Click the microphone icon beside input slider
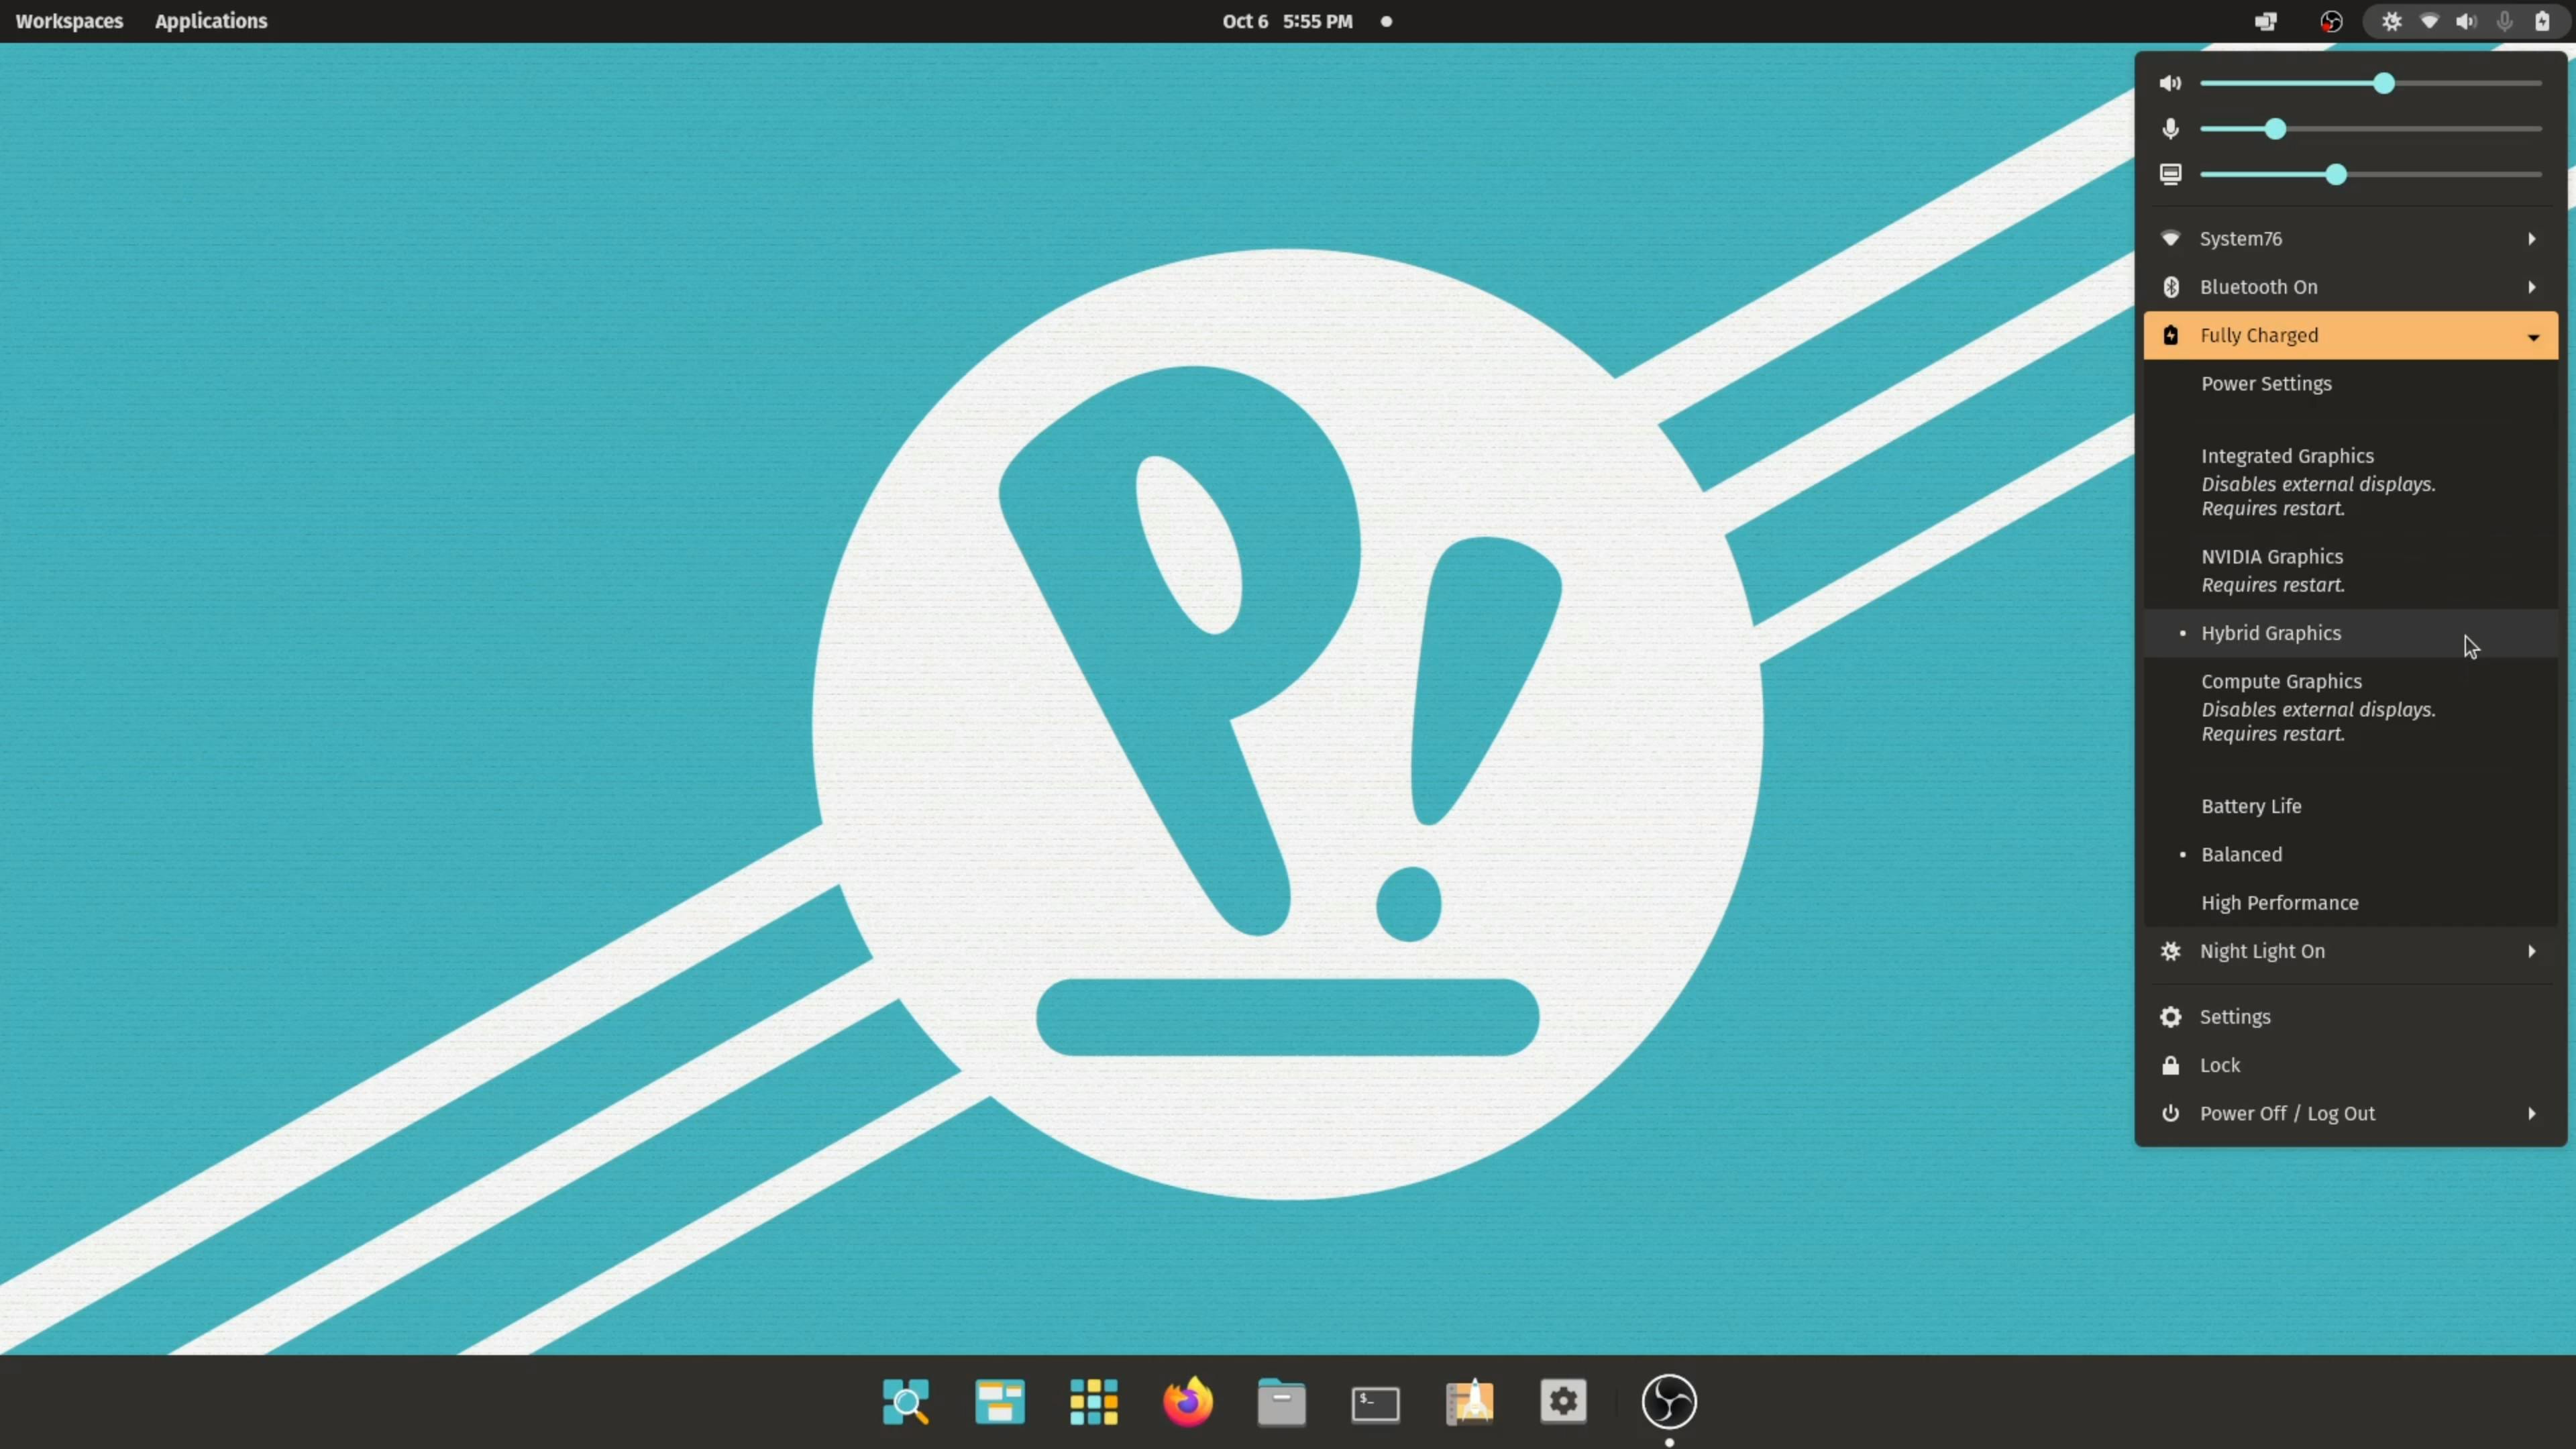 (x=2170, y=129)
